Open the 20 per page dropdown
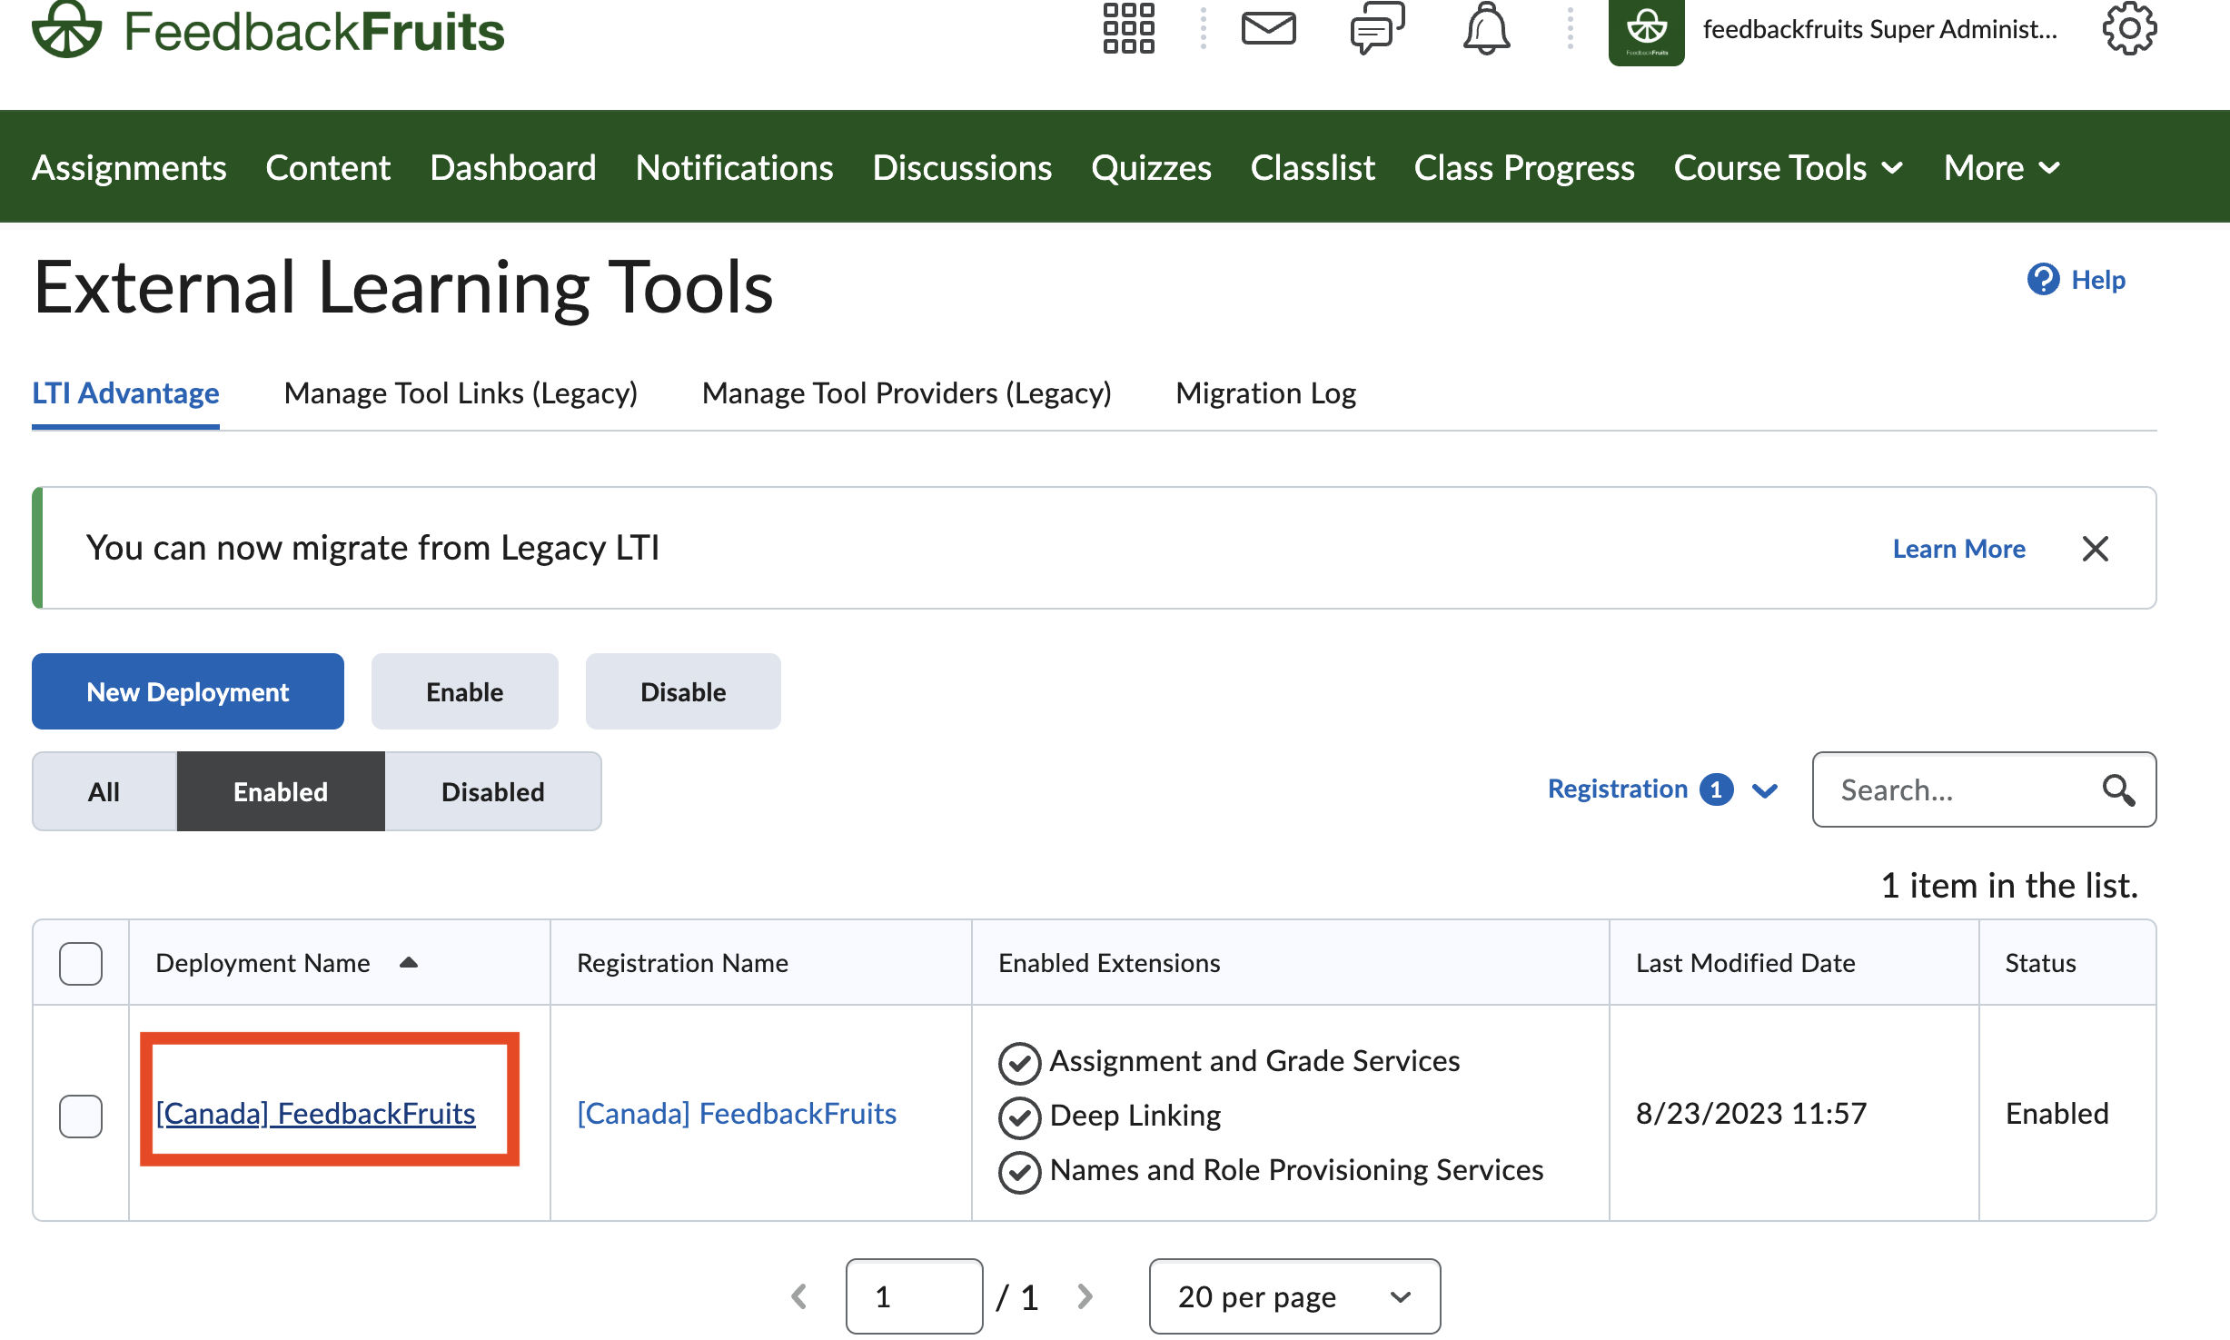2230x1340 pixels. click(1294, 1296)
